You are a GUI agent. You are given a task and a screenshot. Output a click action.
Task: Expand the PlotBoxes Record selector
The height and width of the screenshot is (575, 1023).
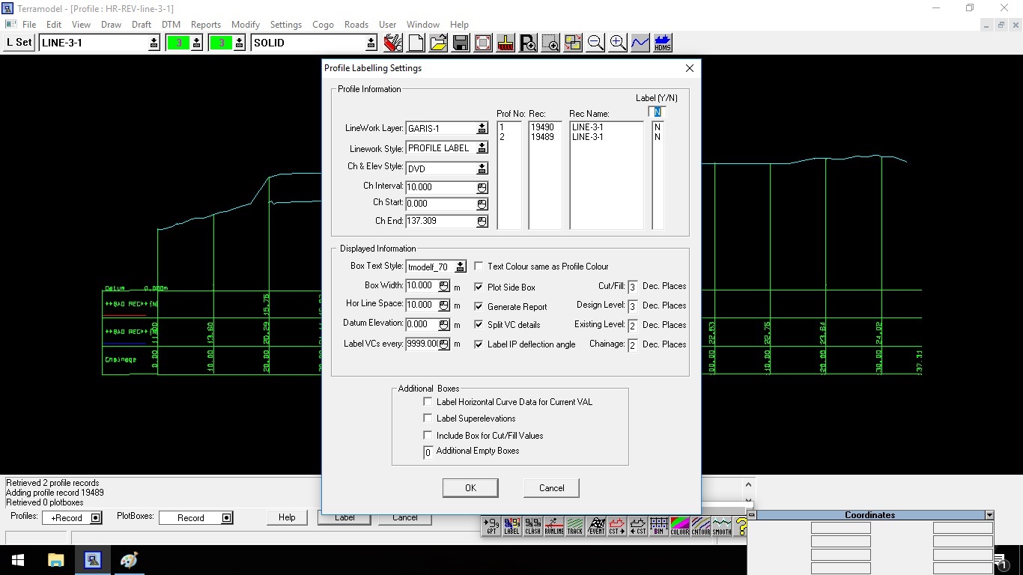coord(226,518)
